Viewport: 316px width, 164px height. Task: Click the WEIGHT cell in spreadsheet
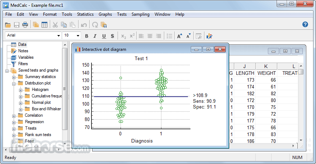click(267, 73)
